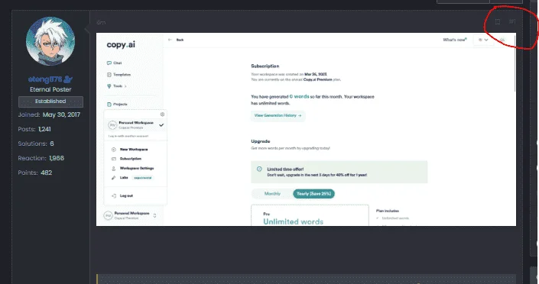
Task: Go back with the Back arrow
Action: pyautogui.click(x=176, y=40)
